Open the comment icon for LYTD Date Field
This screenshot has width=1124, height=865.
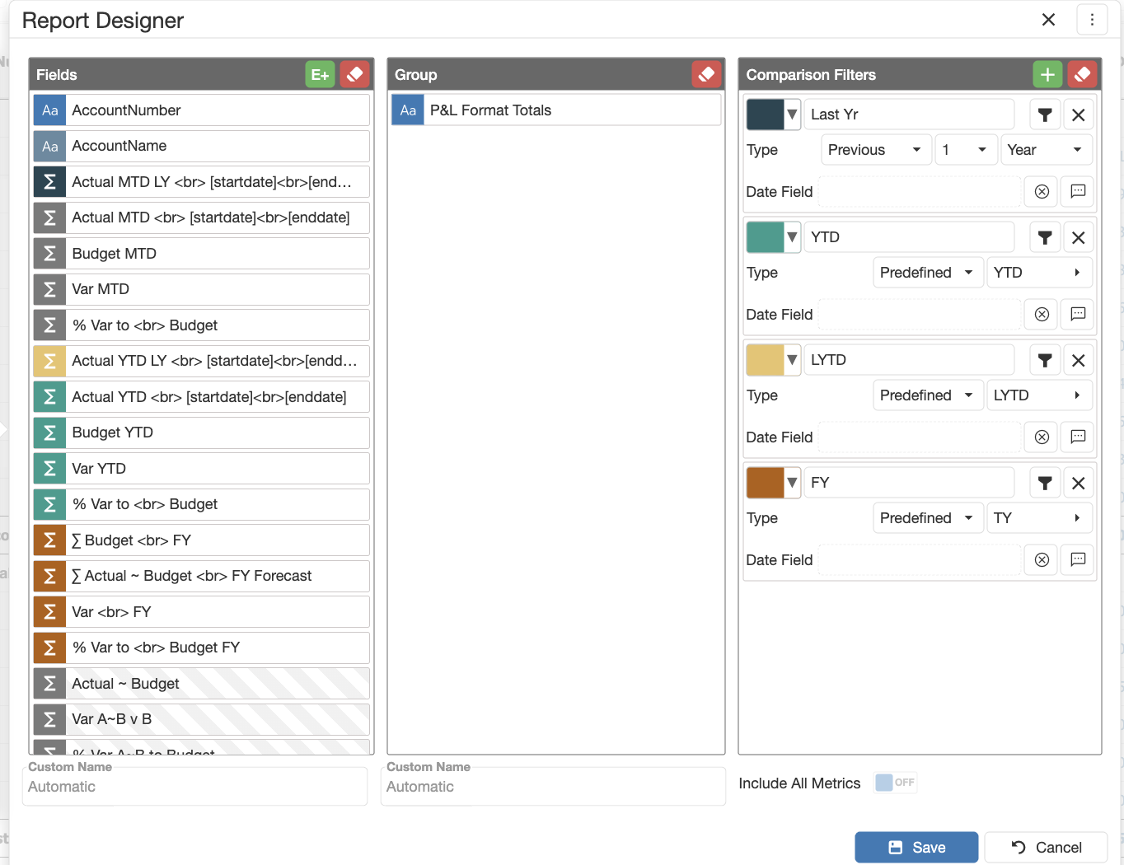[1078, 437]
